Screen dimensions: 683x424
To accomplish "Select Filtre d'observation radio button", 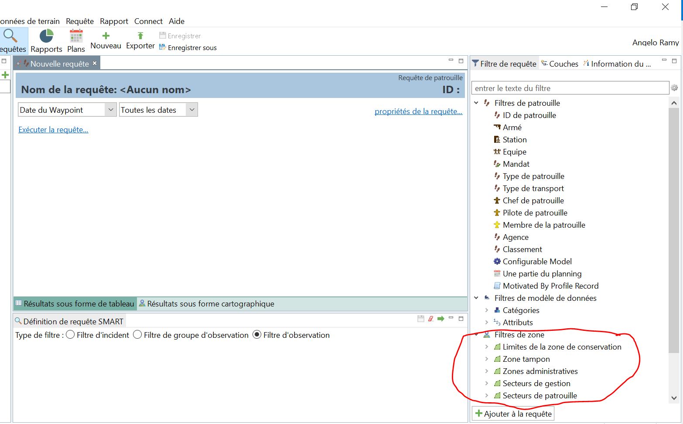I will click(x=257, y=335).
